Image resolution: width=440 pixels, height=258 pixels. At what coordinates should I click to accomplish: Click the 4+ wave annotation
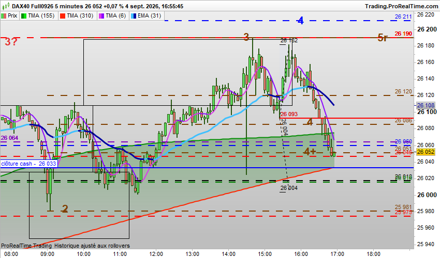coord(310,152)
